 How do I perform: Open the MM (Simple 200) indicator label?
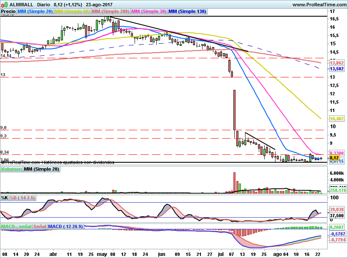(x=110, y=11)
